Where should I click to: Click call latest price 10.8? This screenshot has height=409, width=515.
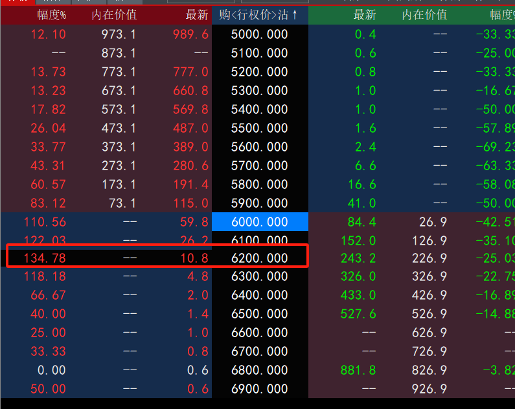[x=196, y=260]
